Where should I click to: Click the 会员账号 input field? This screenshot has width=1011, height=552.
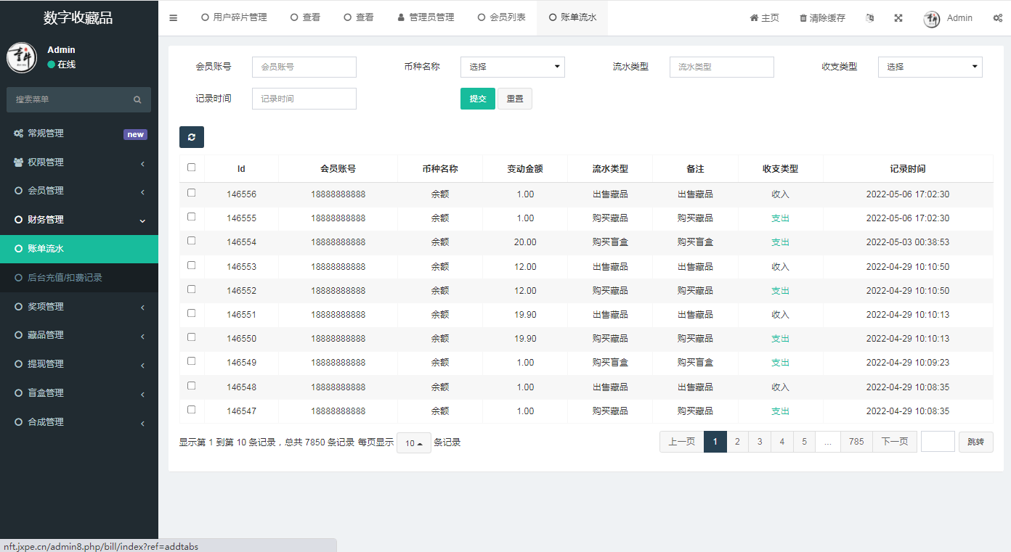[304, 67]
